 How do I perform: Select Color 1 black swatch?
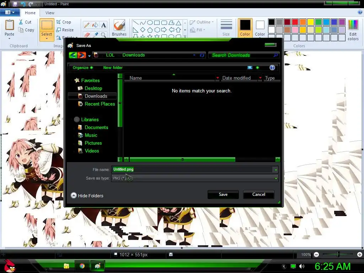click(245, 28)
